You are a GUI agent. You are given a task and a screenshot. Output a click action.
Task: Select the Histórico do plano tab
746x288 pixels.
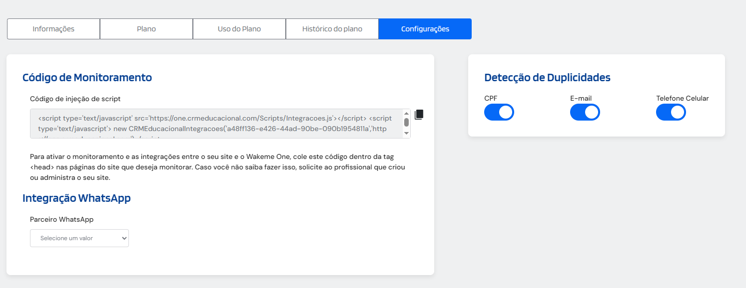coord(332,29)
